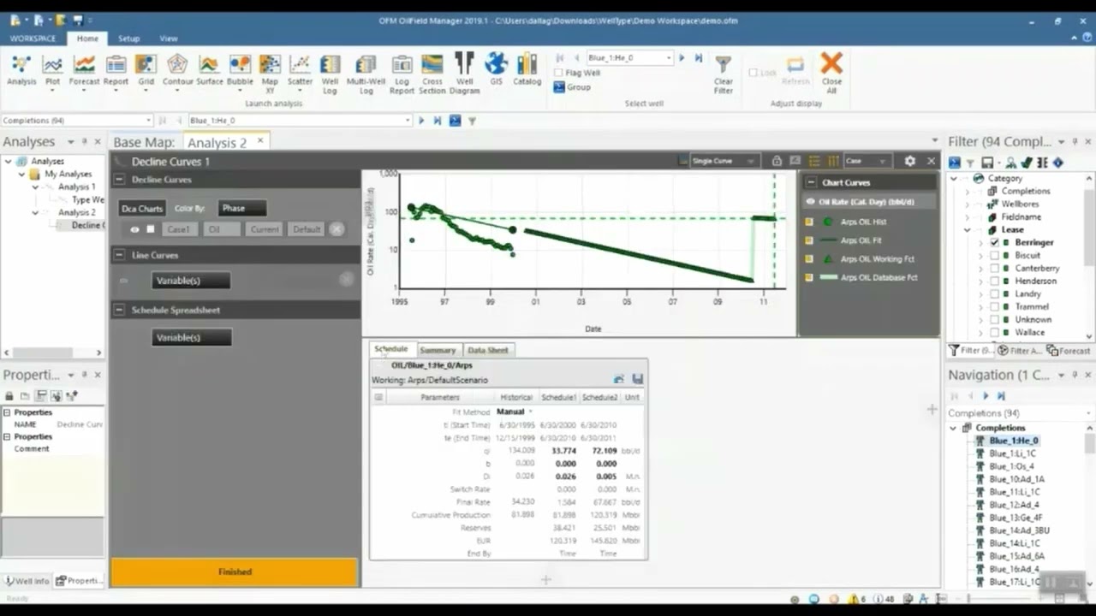Launch the Well Log tool
The image size is (1096, 616).
[330, 74]
